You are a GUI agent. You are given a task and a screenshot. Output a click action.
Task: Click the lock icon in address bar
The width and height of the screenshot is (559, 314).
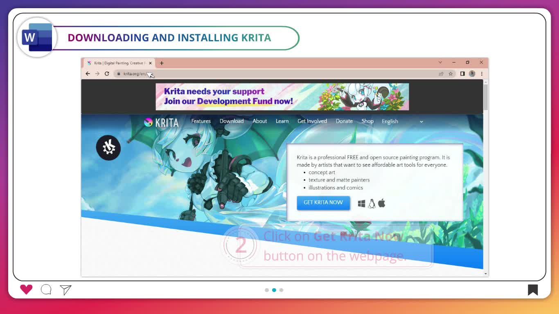pyautogui.click(x=119, y=74)
